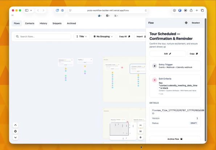This screenshot has width=216, height=150.
Task: Open the sidebar options chevron in Safari
Action: (x=31, y=11)
